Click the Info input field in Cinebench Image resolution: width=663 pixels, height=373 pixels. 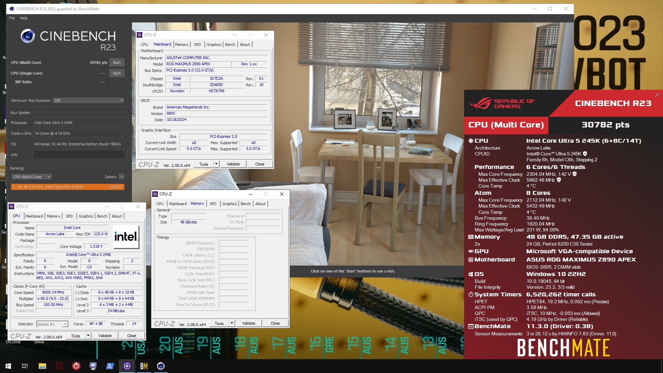click(79, 155)
